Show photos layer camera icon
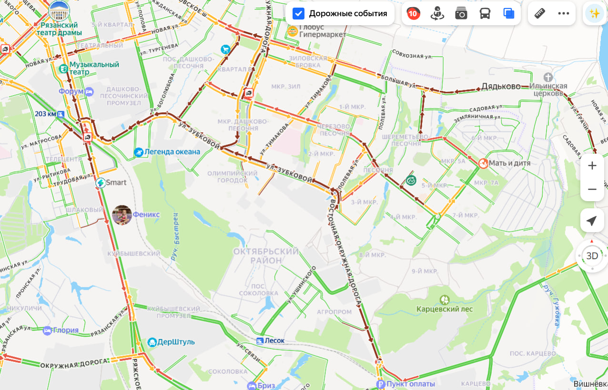 click(461, 14)
